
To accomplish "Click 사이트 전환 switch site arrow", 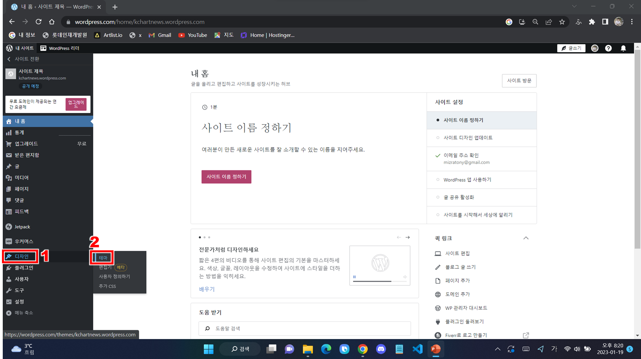I will coord(9,59).
